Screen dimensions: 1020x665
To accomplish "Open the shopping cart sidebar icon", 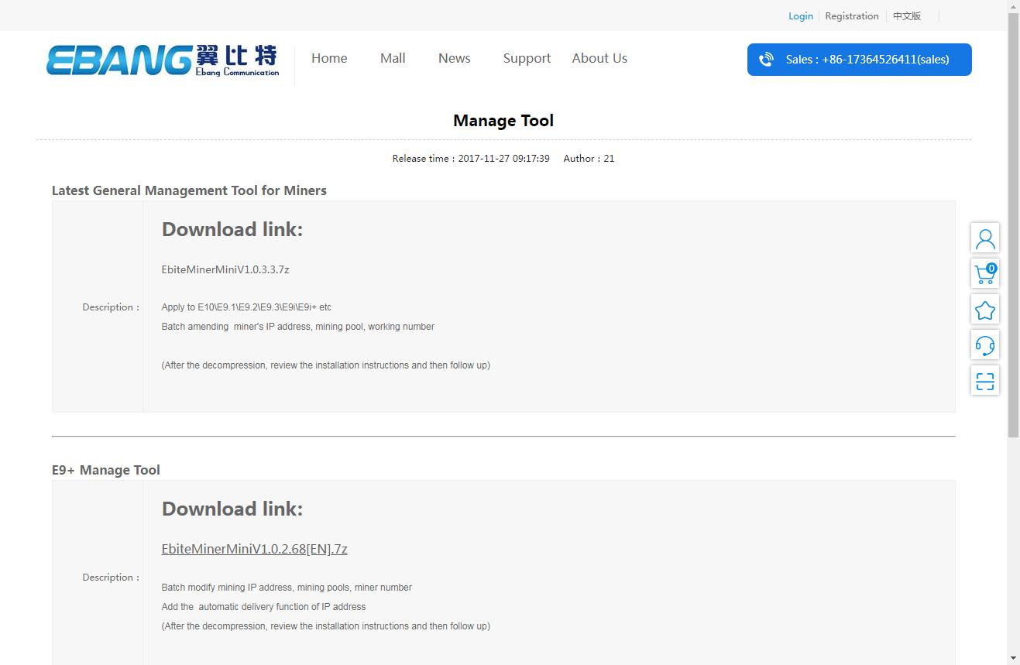I will [x=984, y=274].
